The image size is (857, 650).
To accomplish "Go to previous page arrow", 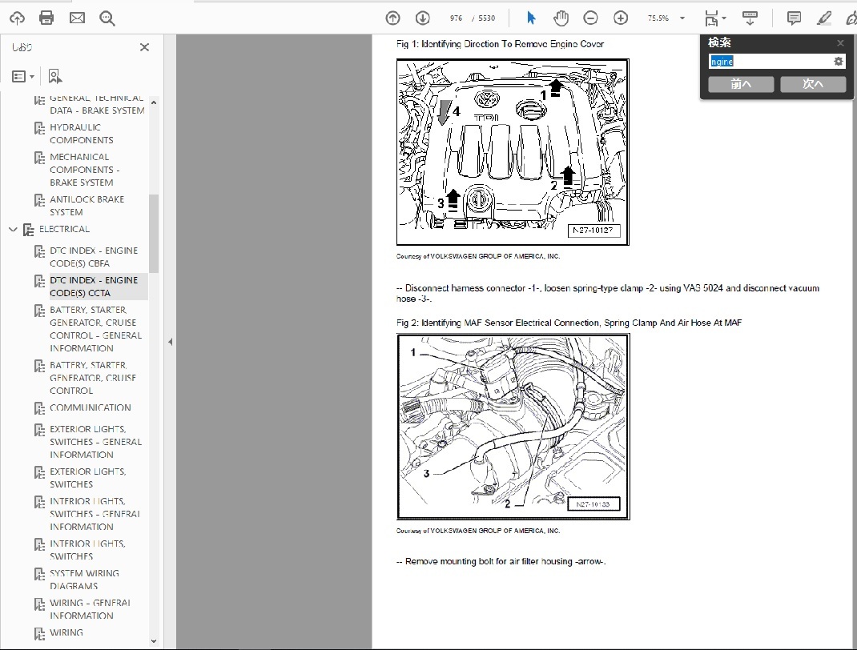I will [x=393, y=18].
